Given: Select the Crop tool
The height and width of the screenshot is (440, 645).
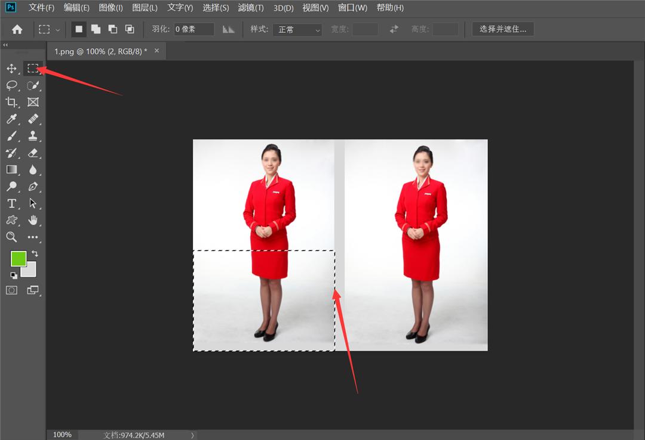Looking at the screenshot, I should tap(12, 102).
